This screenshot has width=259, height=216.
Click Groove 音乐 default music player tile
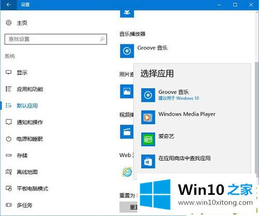(127, 51)
